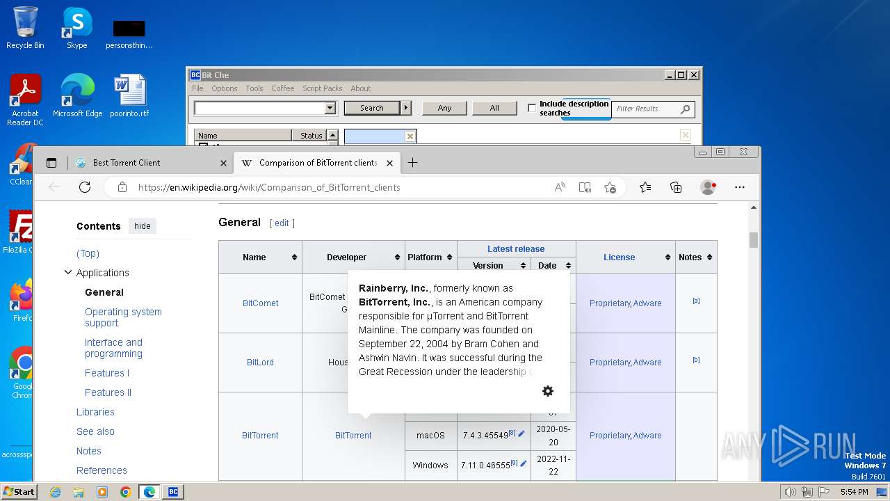Open page preview settings gear icon

(548, 391)
